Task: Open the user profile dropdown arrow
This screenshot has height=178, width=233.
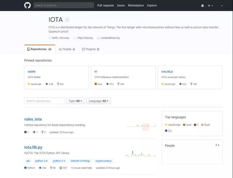Action: 222,6
